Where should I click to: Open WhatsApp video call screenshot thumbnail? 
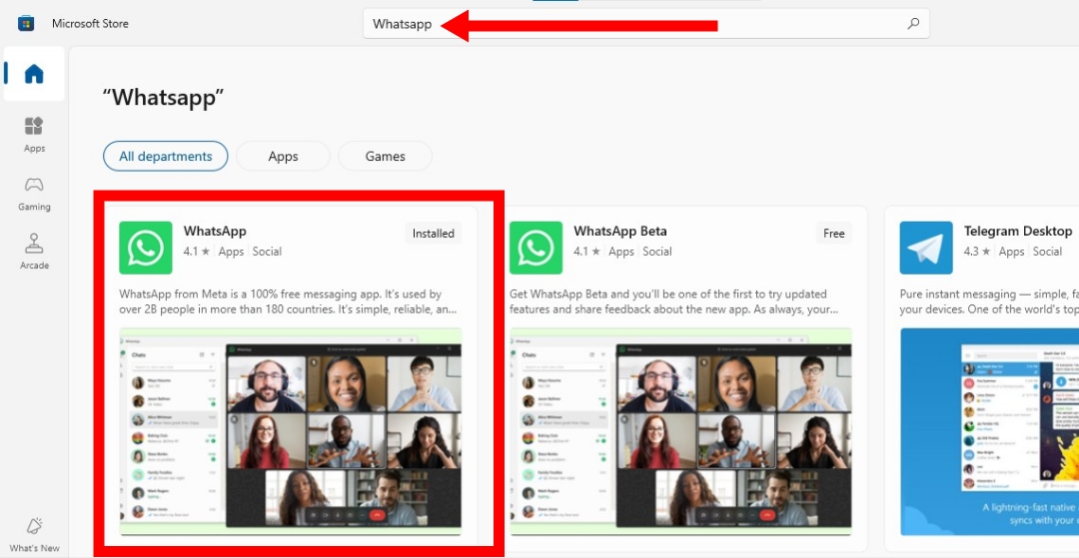[291, 431]
